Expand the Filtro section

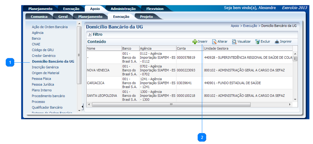pyautogui.click(x=90, y=34)
